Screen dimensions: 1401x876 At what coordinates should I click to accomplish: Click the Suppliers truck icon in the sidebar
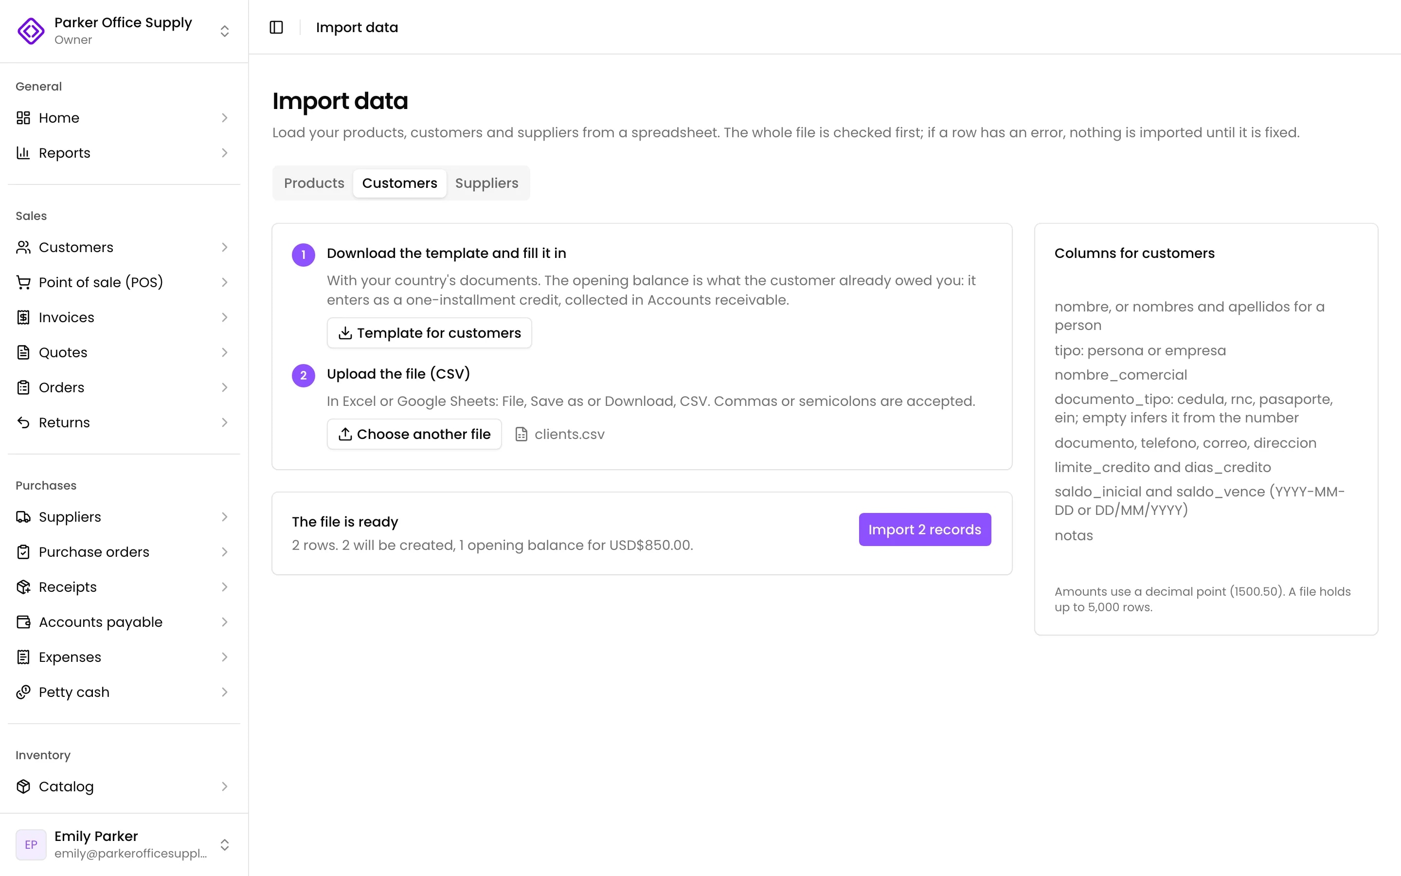[x=23, y=517]
